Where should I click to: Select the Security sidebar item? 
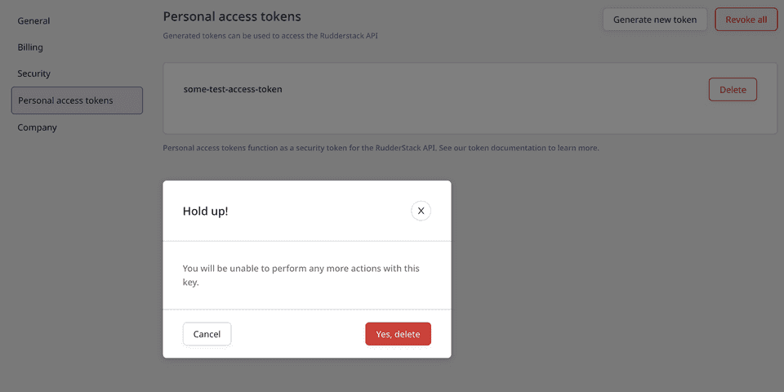click(x=33, y=73)
